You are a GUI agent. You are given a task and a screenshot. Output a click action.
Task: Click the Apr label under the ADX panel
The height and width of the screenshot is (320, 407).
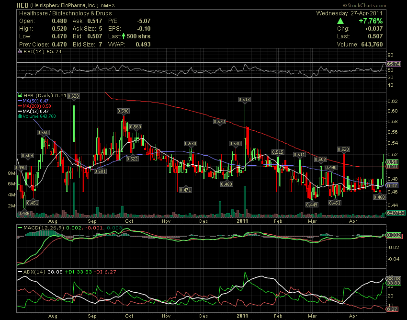353,316
